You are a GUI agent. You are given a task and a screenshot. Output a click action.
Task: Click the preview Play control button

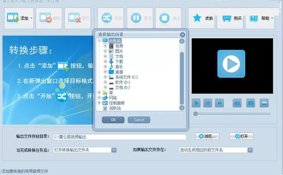click(196, 103)
